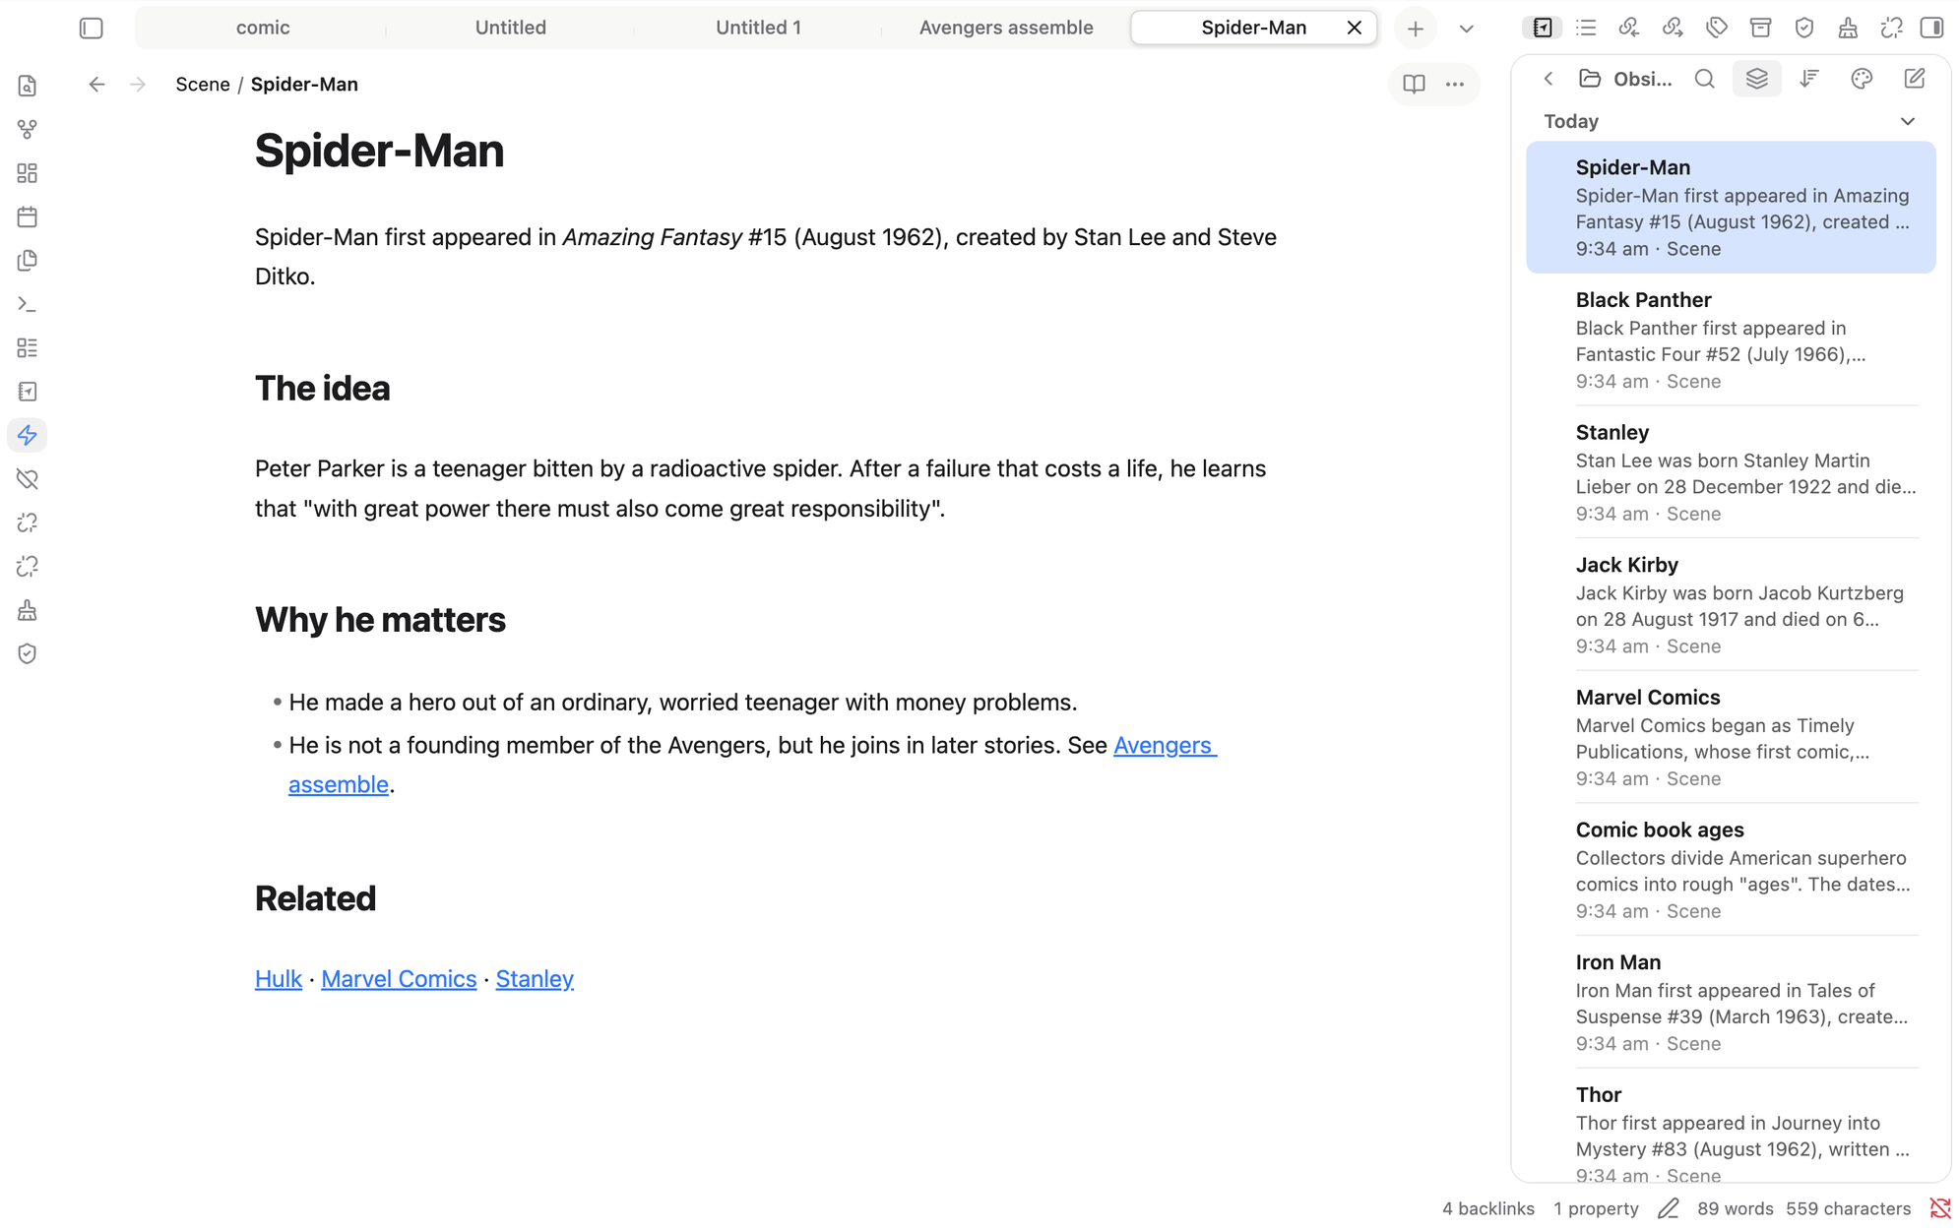Open outline list tab in right sidebar

tap(1586, 28)
